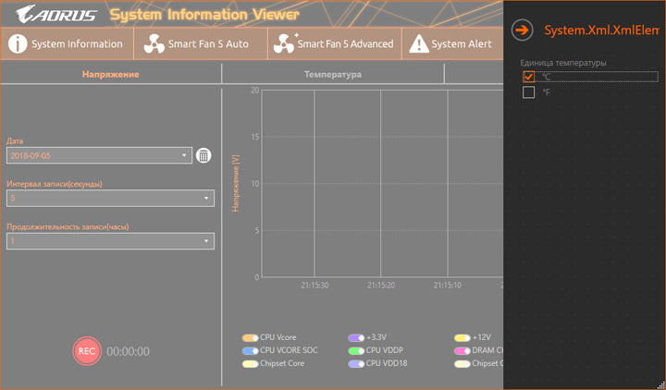
Task: Toggle the CPU Vcore series switch
Action: [x=250, y=338]
